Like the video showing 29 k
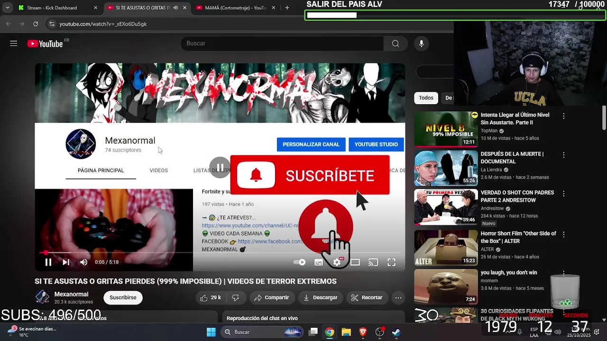 211,297
